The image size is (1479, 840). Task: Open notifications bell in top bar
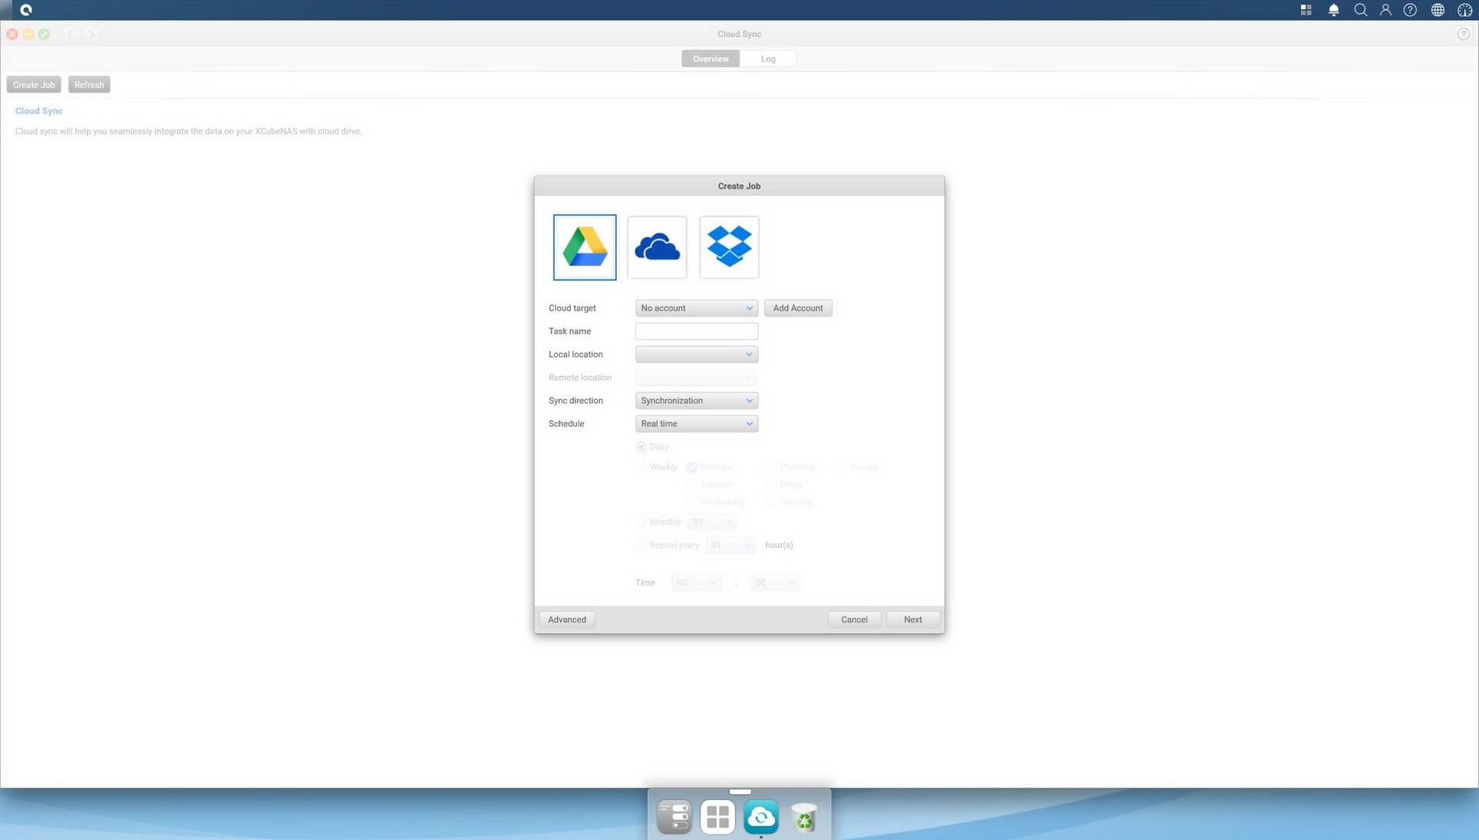tap(1333, 10)
